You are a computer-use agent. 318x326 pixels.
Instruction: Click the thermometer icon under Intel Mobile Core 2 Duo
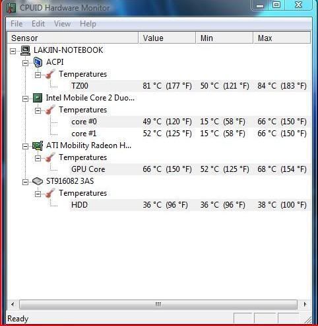tap(50, 110)
